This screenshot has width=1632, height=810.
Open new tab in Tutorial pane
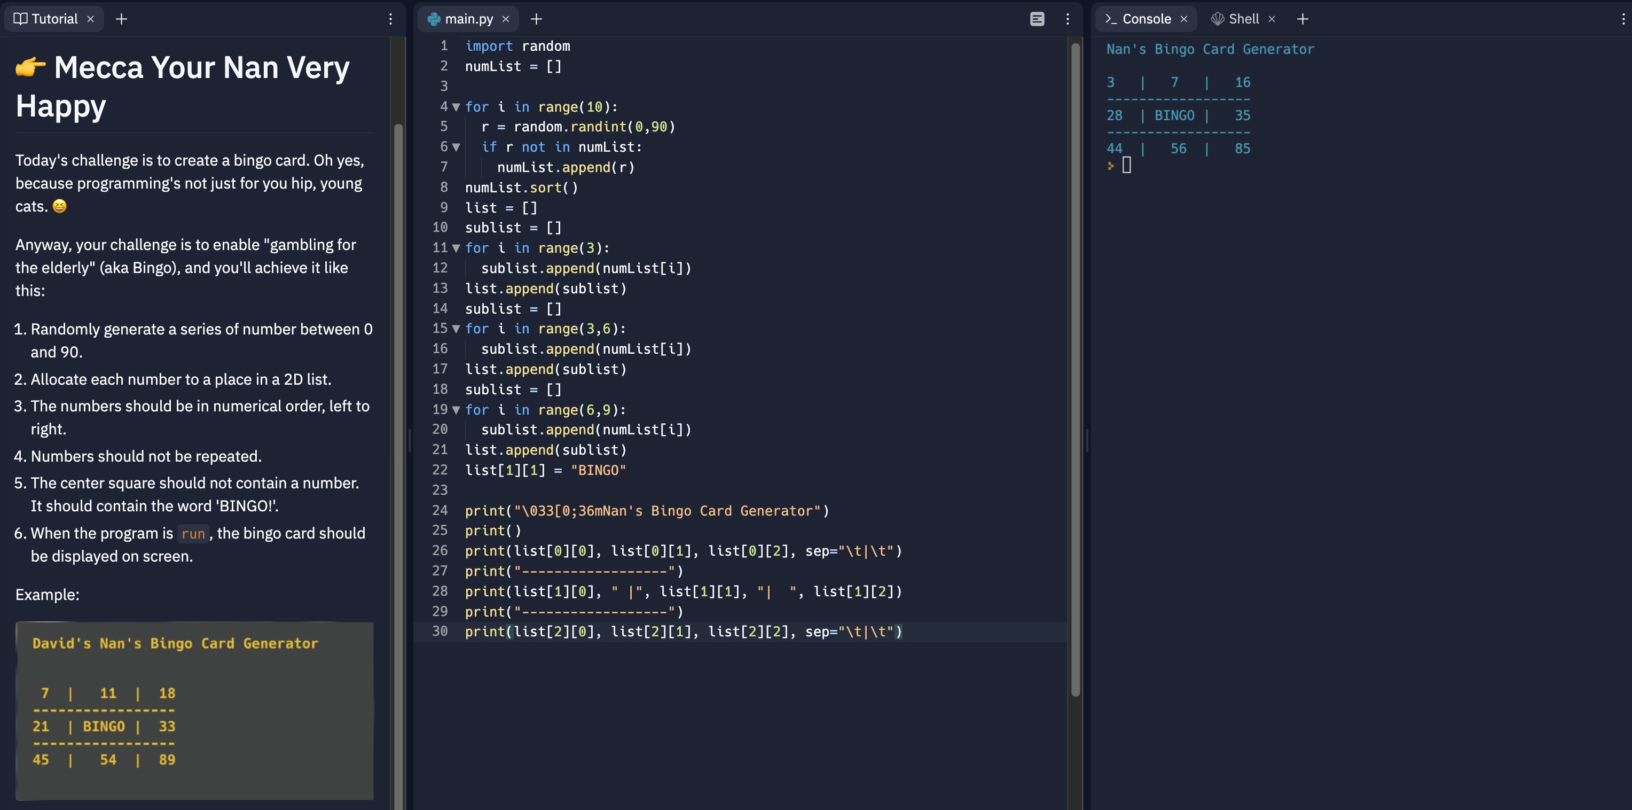coord(122,19)
